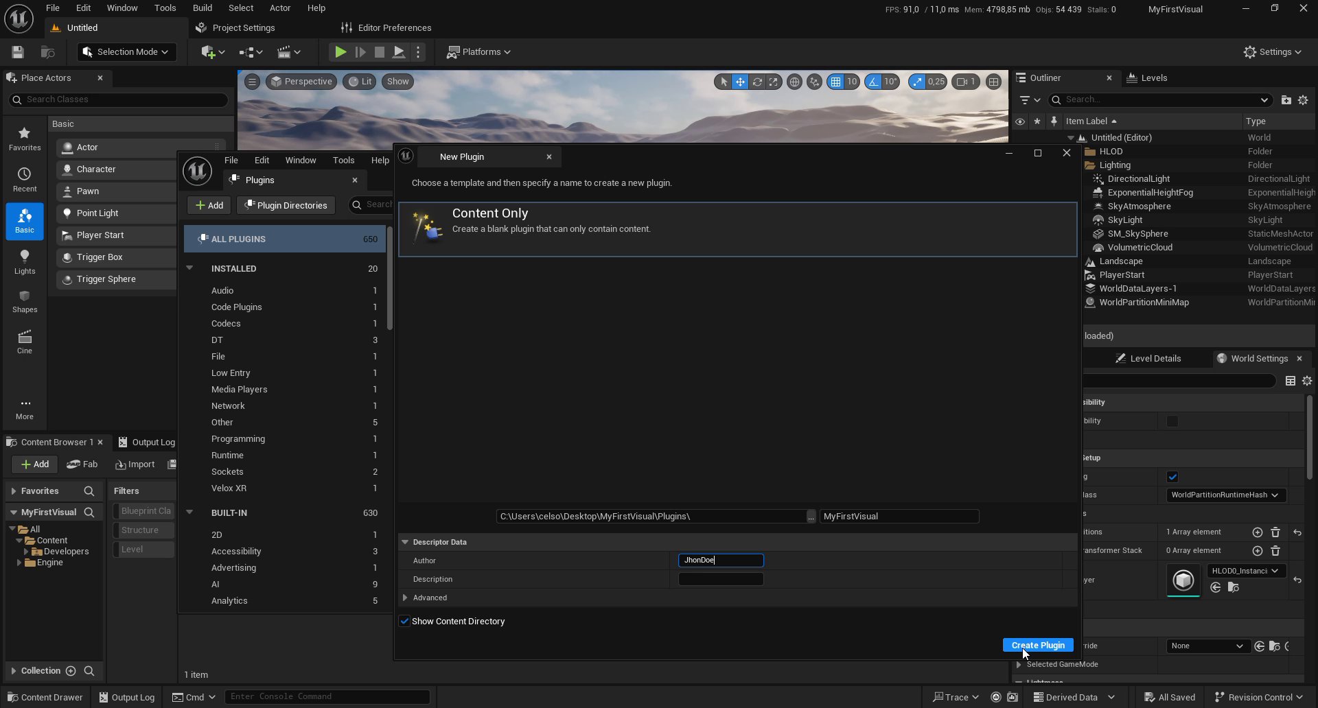Open the GameMode Override None dropdown
This screenshot has height=708, width=1318.
[1207, 646]
